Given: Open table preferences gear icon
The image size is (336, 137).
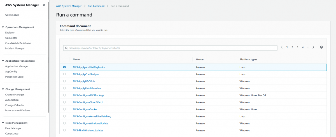Looking at the screenshot, I should tap(321, 47).
